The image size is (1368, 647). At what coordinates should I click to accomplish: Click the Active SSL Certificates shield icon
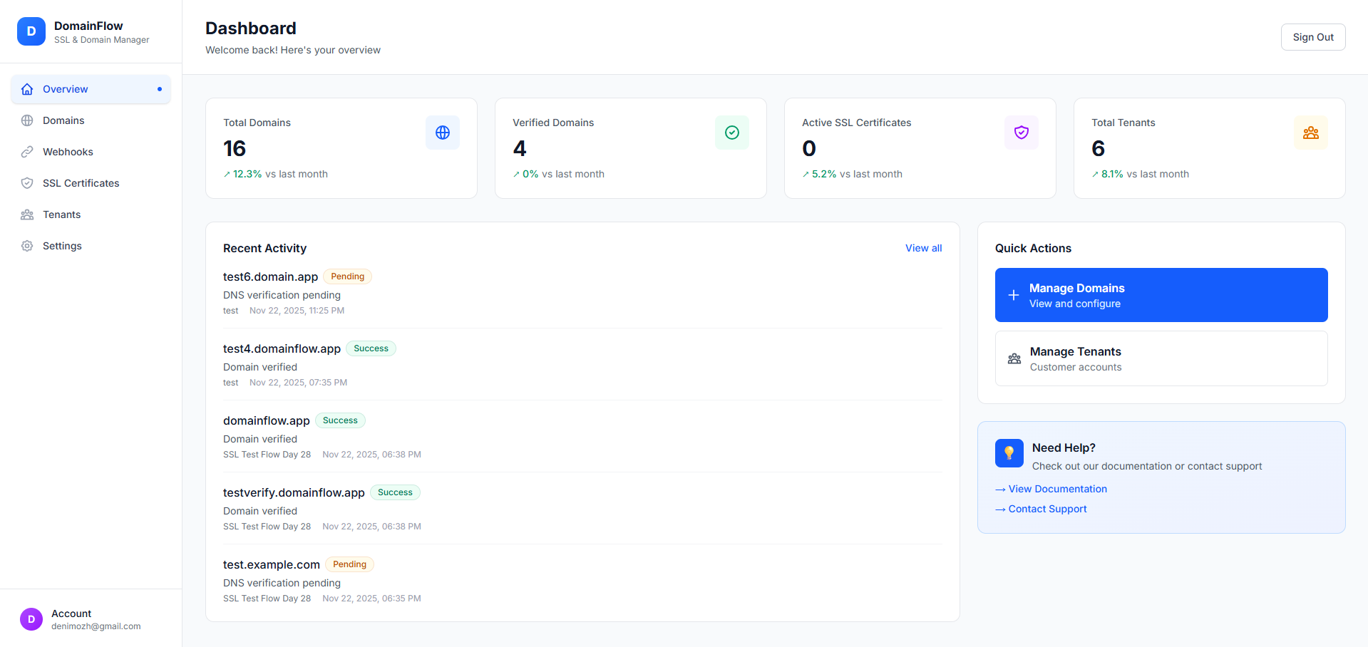click(1021, 132)
